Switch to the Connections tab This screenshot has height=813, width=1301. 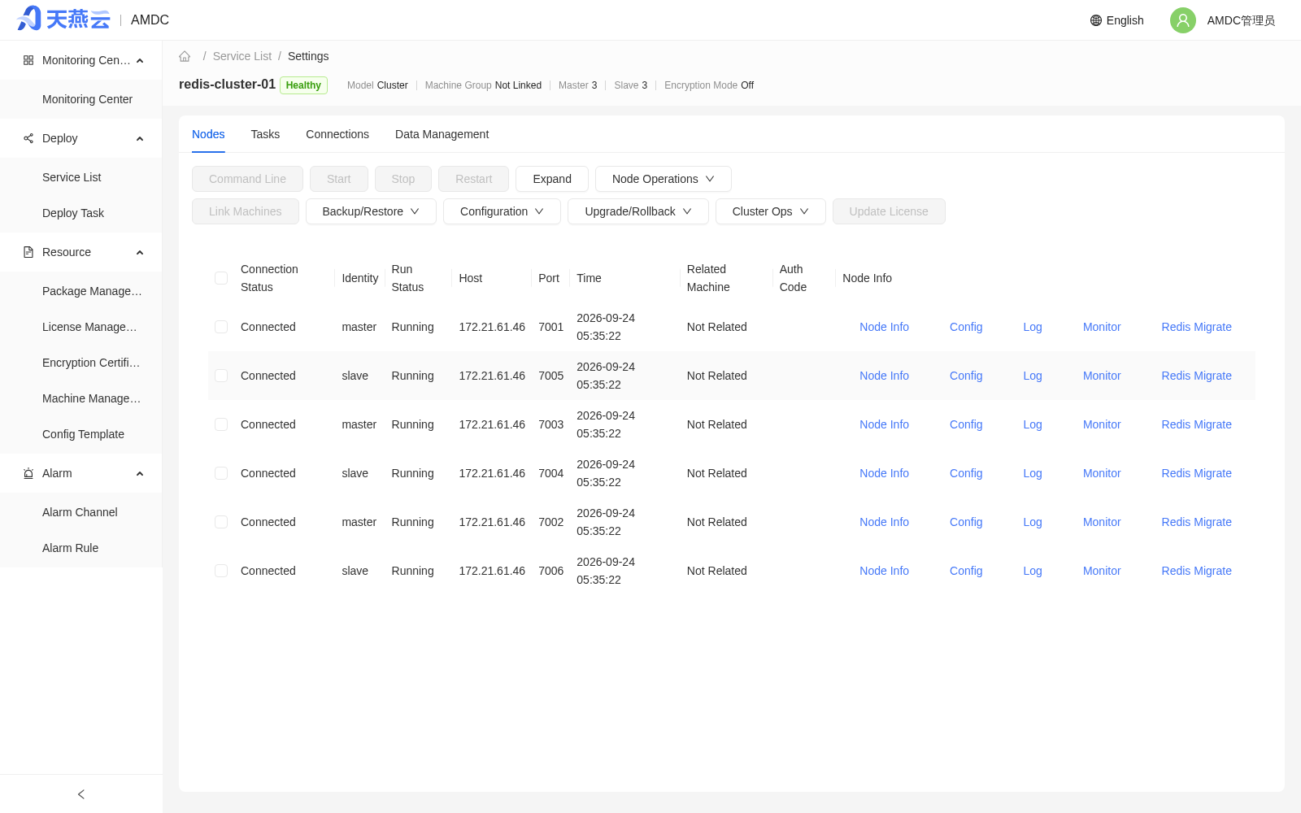click(337, 134)
